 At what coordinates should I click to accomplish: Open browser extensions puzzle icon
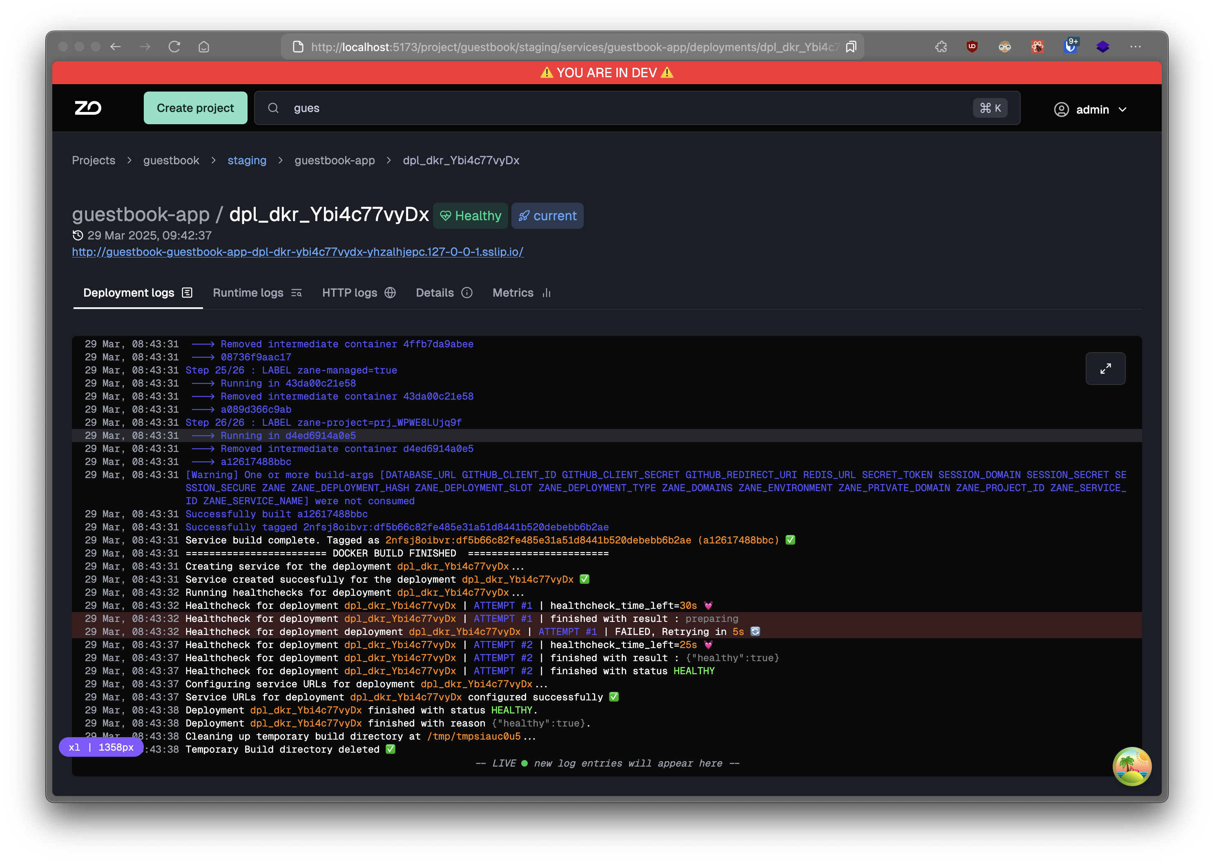tap(940, 47)
